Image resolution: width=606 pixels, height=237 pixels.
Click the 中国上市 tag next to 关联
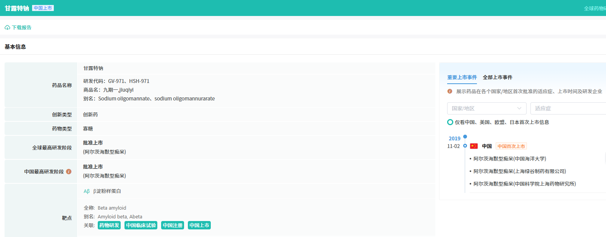199,225
